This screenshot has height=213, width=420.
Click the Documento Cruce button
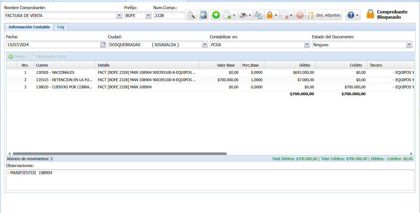[48, 56]
